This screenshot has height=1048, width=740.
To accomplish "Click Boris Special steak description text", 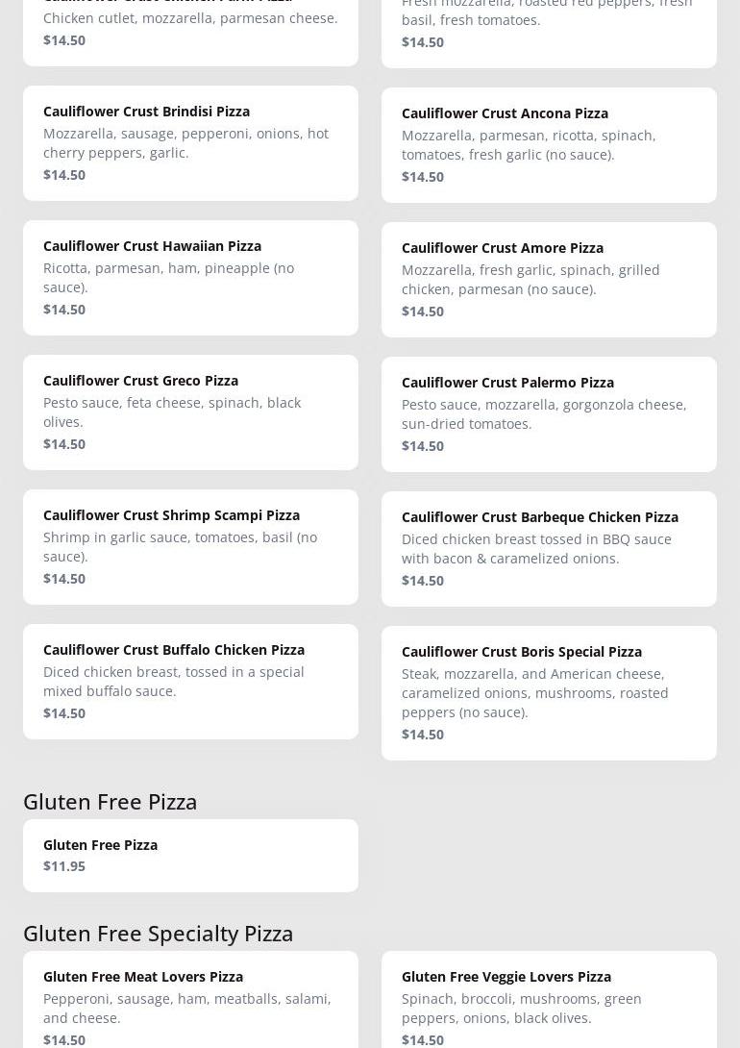I will point(534,692).
